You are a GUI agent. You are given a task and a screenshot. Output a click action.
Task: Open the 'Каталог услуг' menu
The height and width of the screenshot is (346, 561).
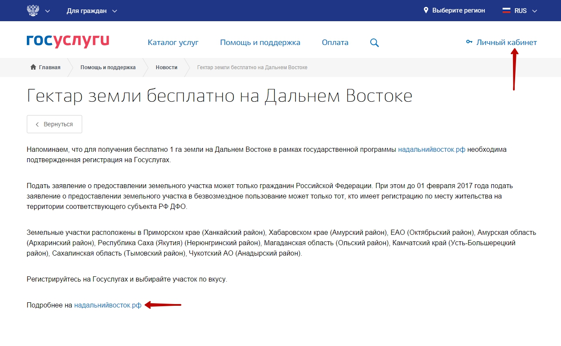coord(173,42)
